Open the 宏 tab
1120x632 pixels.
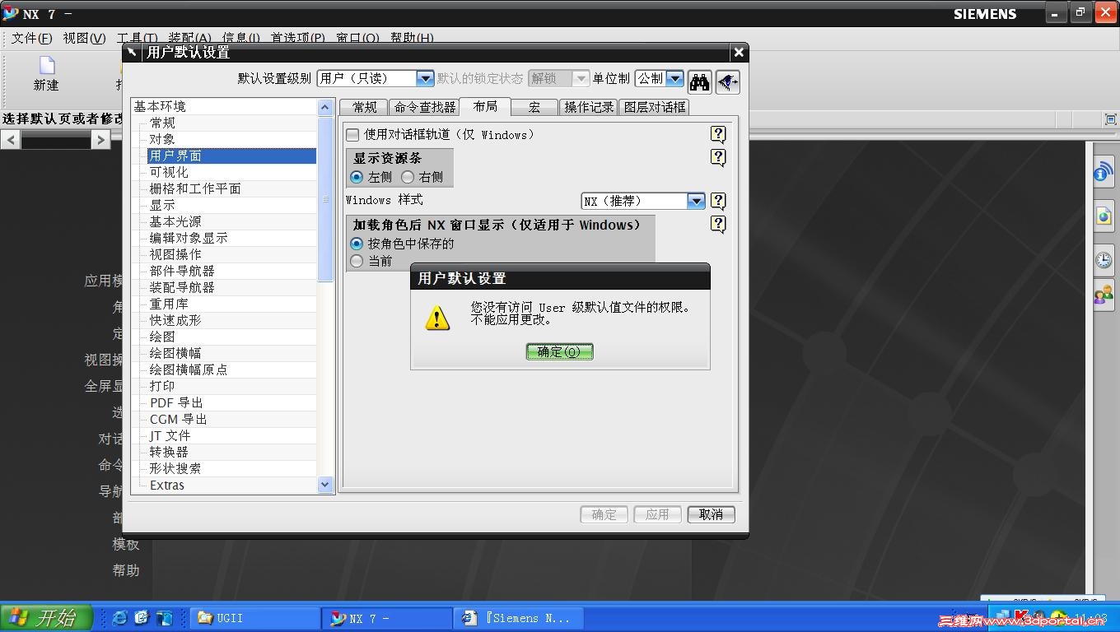pos(534,107)
